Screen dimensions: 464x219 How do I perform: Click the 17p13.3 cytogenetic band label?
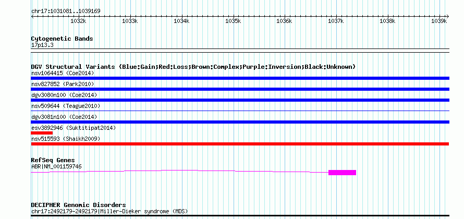42,45
